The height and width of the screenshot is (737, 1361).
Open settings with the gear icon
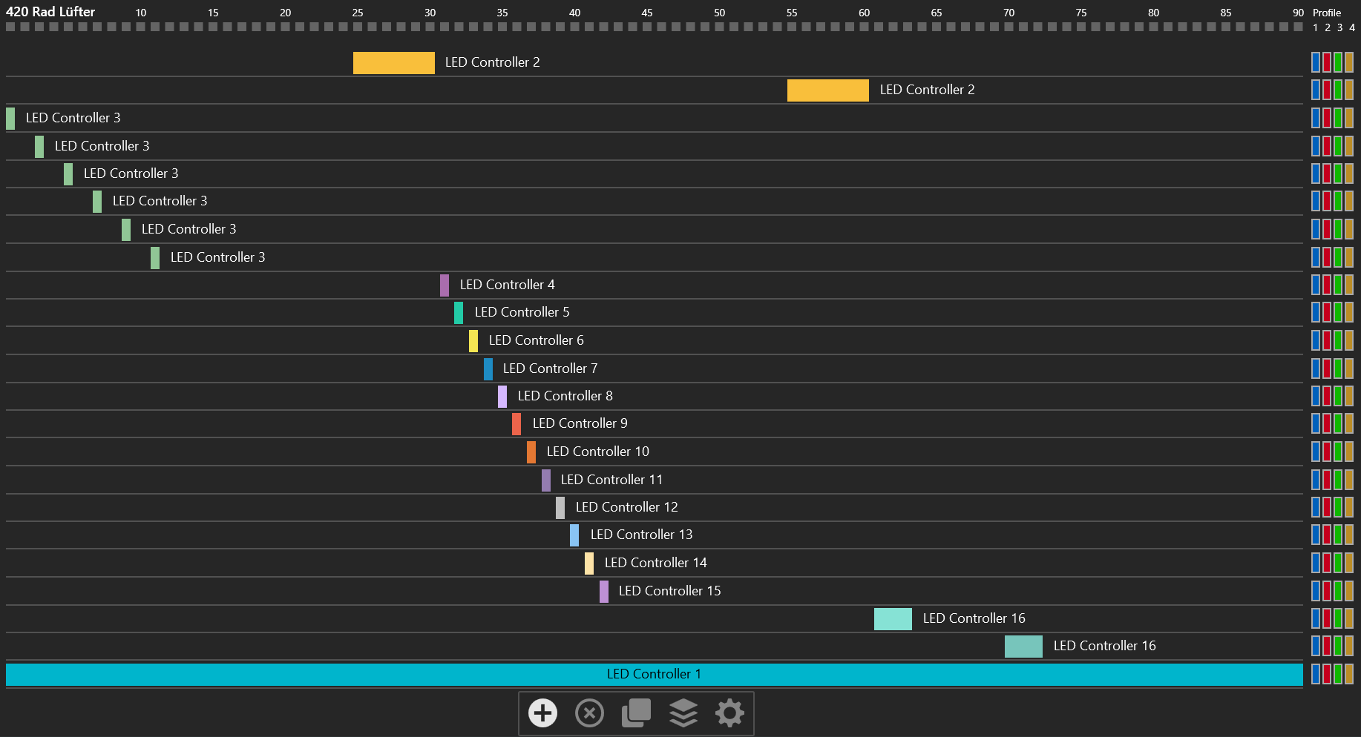click(729, 713)
